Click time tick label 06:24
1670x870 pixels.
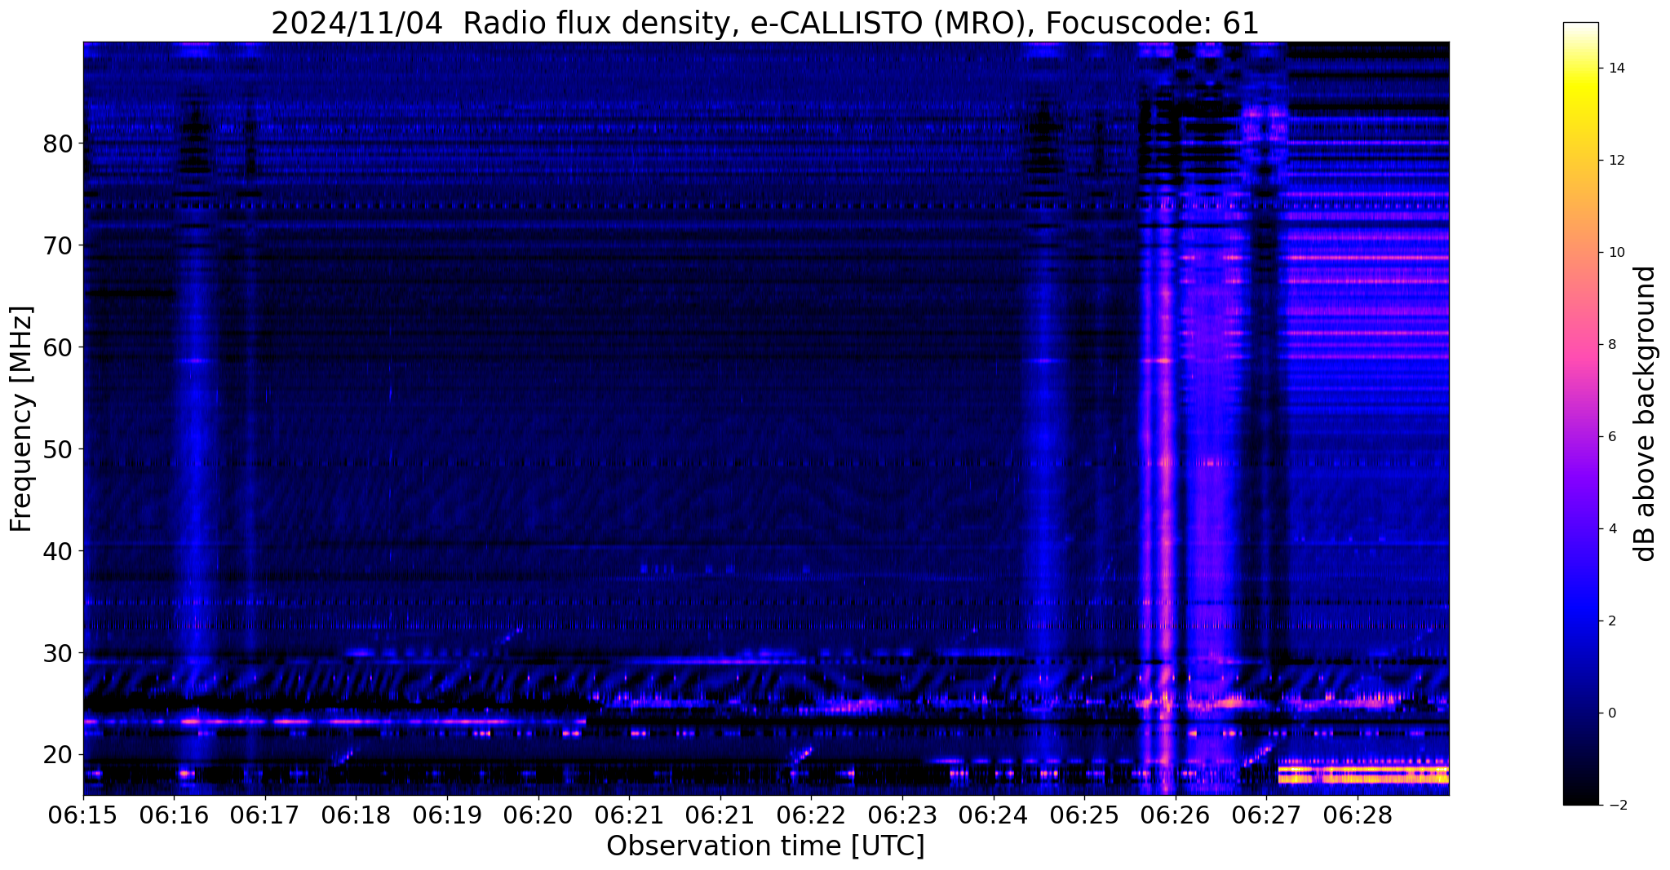(x=994, y=815)
